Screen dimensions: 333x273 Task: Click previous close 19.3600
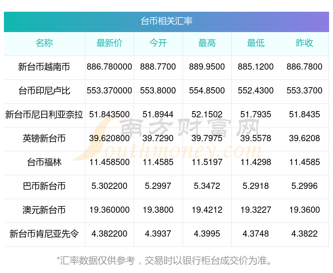pyautogui.click(x=304, y=210)
